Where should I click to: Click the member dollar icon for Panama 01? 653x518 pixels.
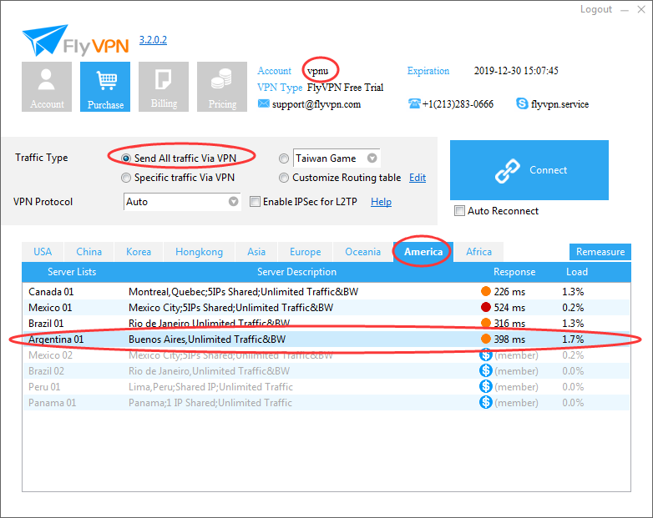click(486, 402)
